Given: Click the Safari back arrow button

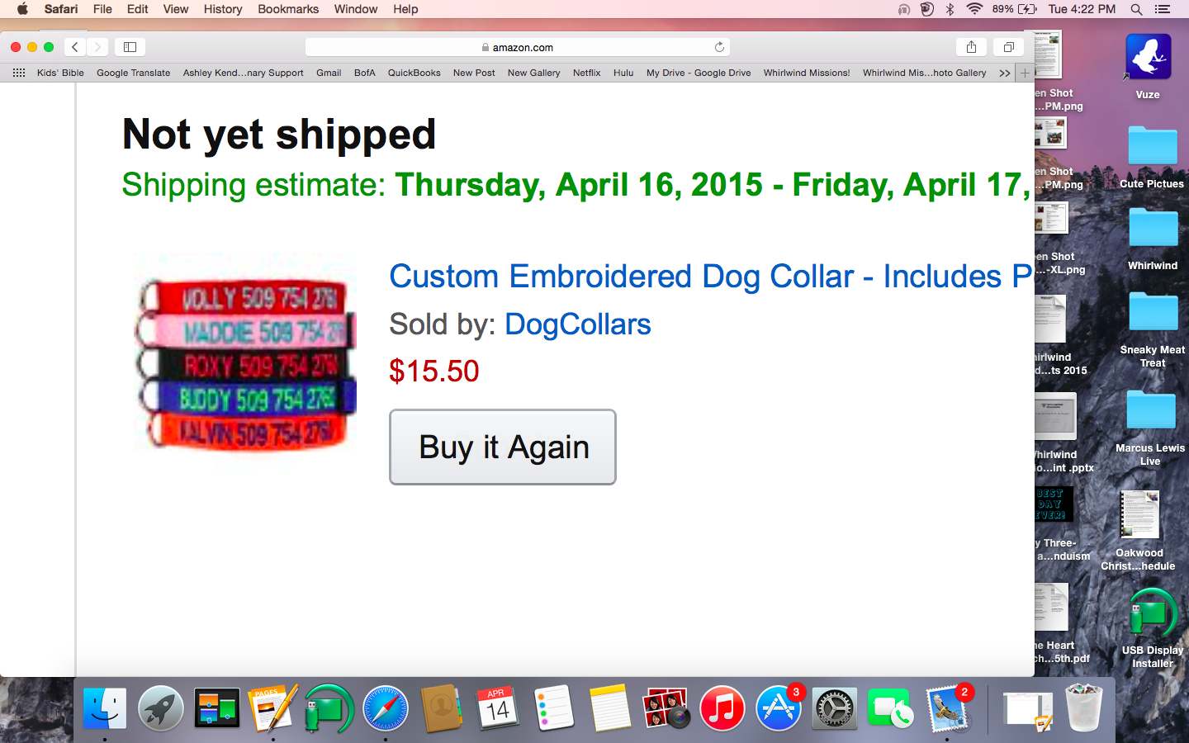Looking at the screenshot, I should click(75, 47).
